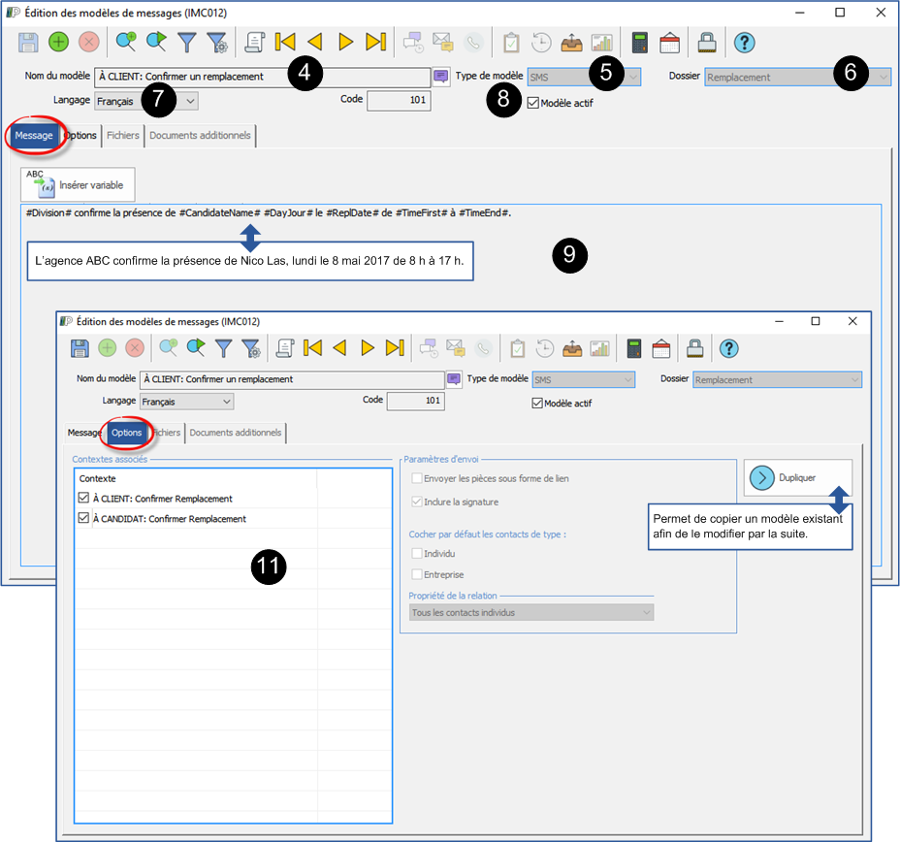This screenshot has width=900, height=842.
Task: Check the Individu contact type box
Action: (x=417, y=553)
